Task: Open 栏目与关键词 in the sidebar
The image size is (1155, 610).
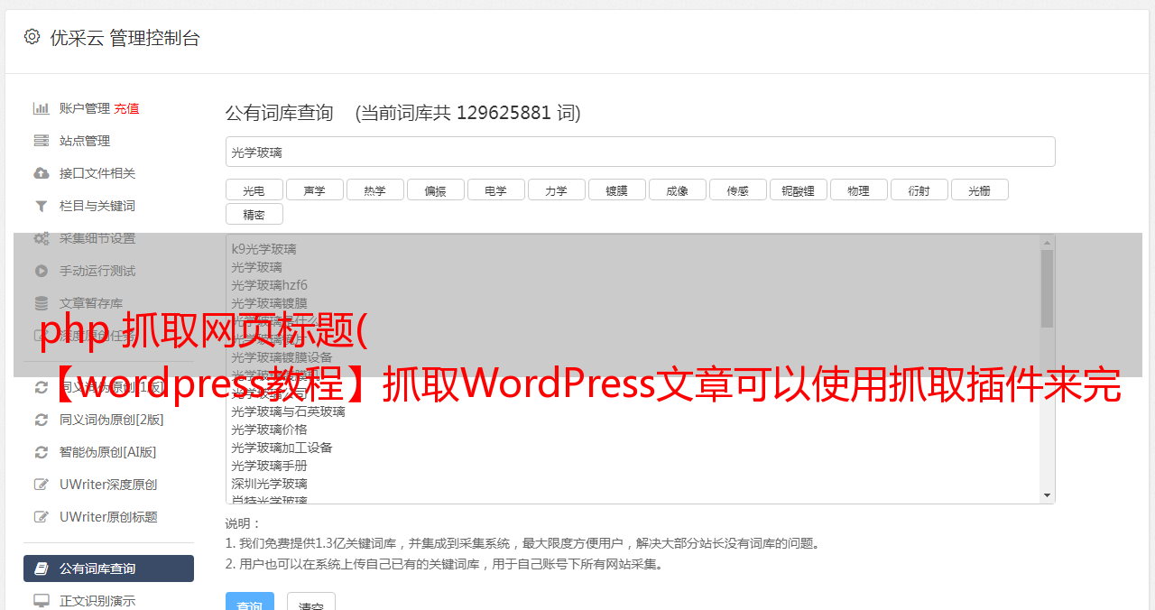Action: [x=97, y=206]
